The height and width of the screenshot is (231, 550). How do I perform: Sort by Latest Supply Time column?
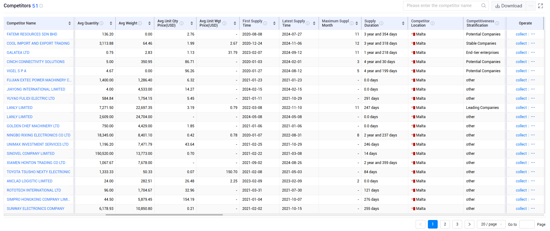tap(314, 23)
